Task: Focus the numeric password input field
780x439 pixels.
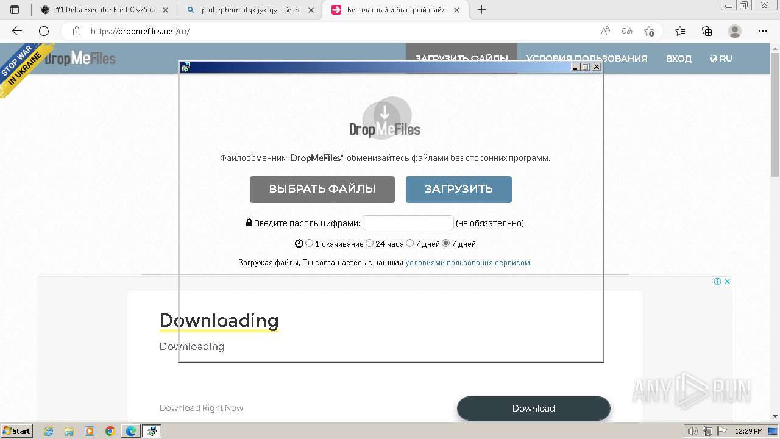Action: click(408, 223)
